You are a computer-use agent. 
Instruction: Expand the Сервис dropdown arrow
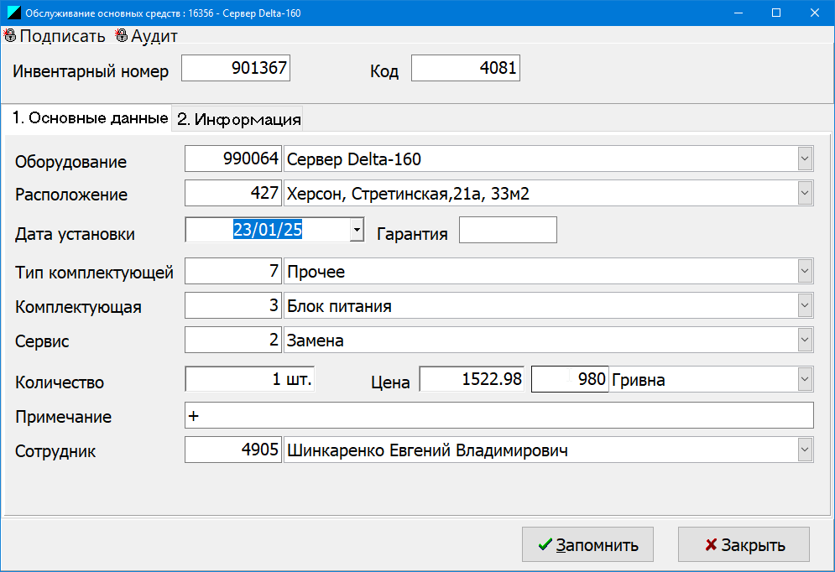tap(805, 340)
